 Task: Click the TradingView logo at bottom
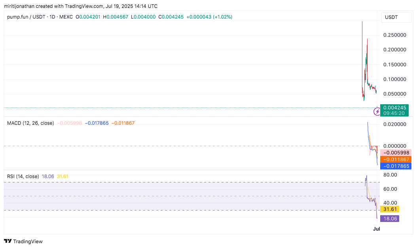click(23, 241)
